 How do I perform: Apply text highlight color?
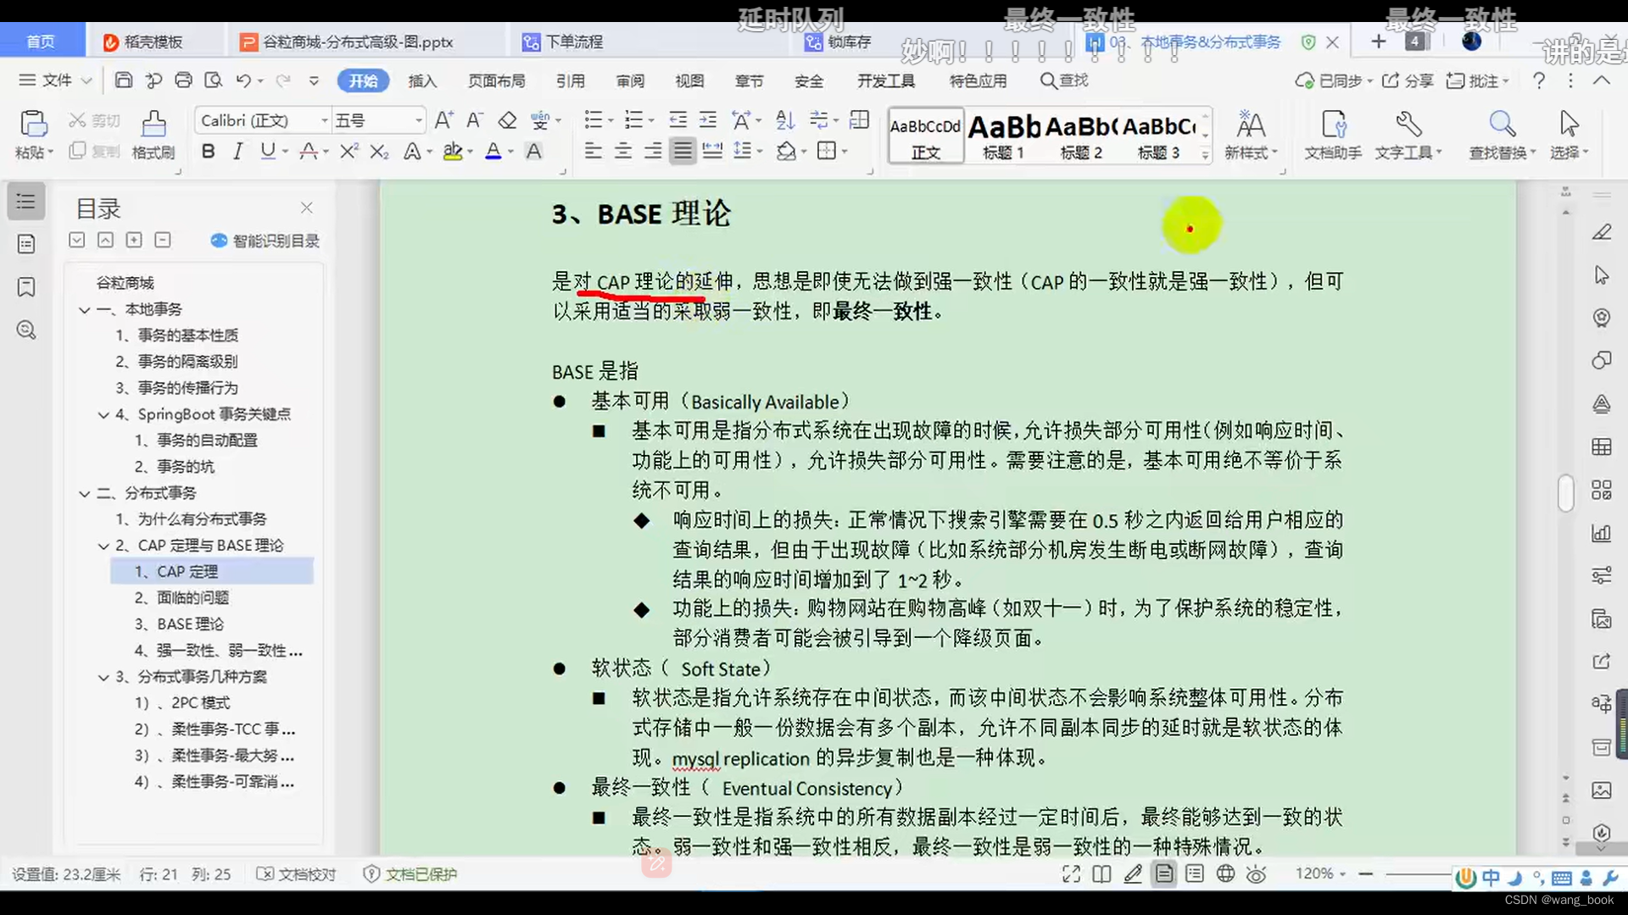[453, 152]
